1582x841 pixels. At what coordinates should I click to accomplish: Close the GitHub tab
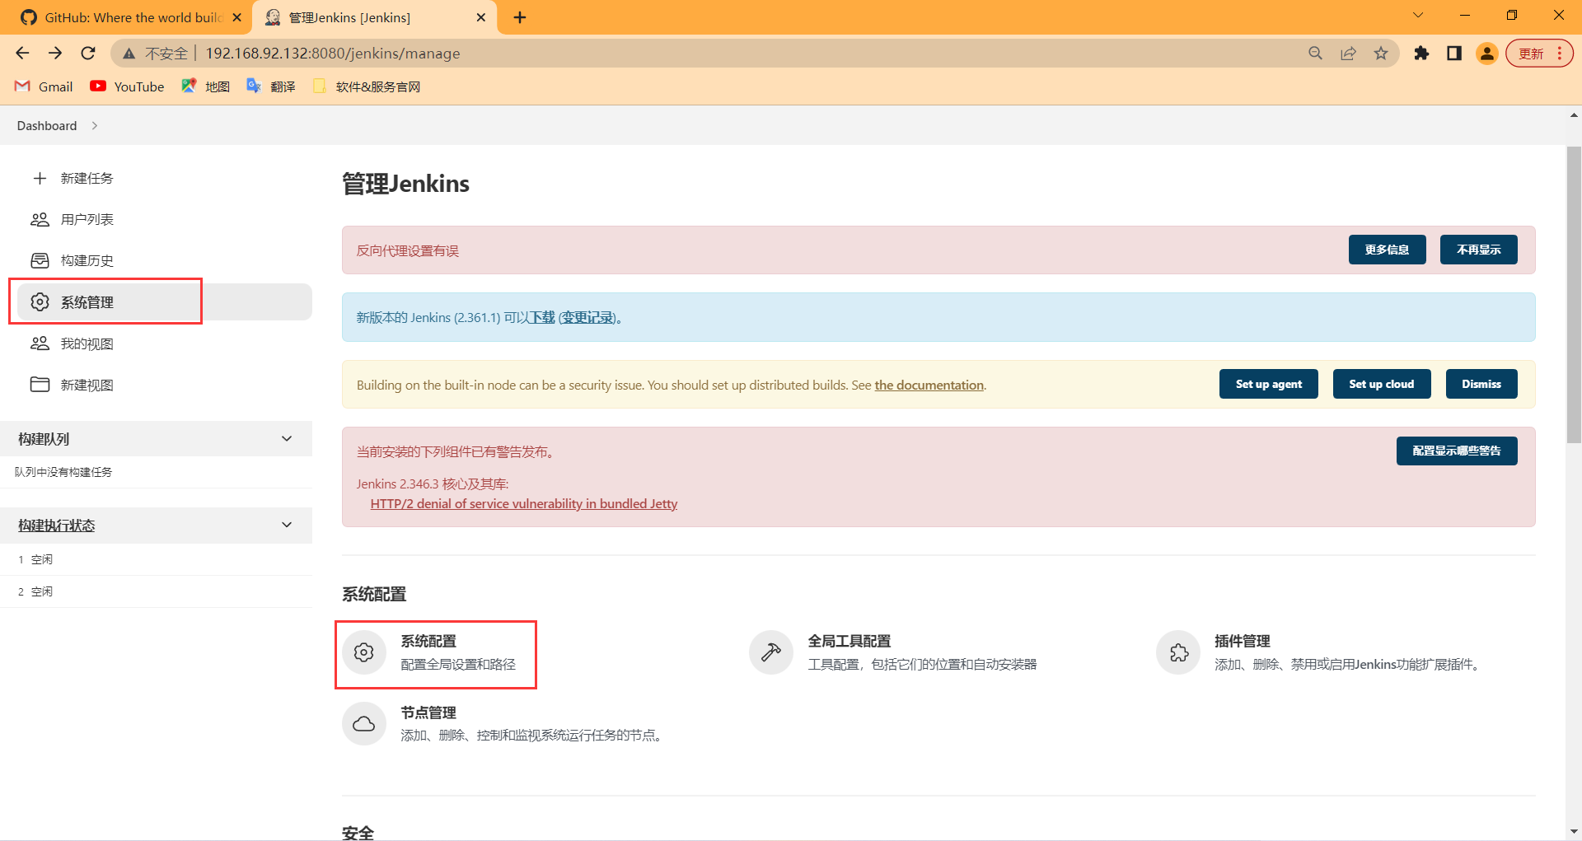237,17
